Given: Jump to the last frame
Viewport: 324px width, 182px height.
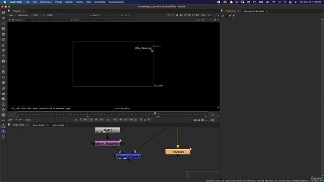Looking at the screenshot, I should [131, 120].
